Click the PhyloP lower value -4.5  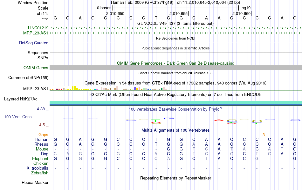click(41, 125)
